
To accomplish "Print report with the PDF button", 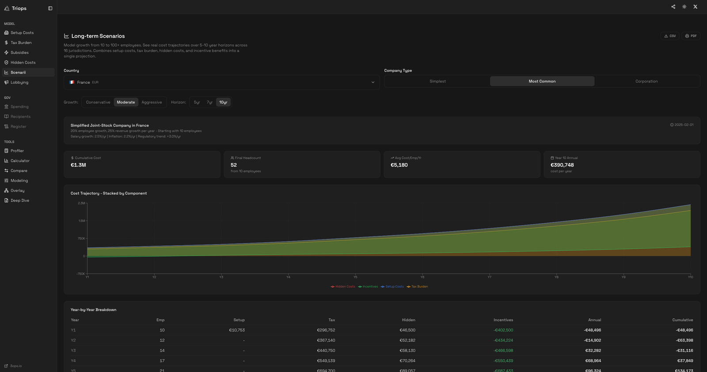I will (691, 36).
